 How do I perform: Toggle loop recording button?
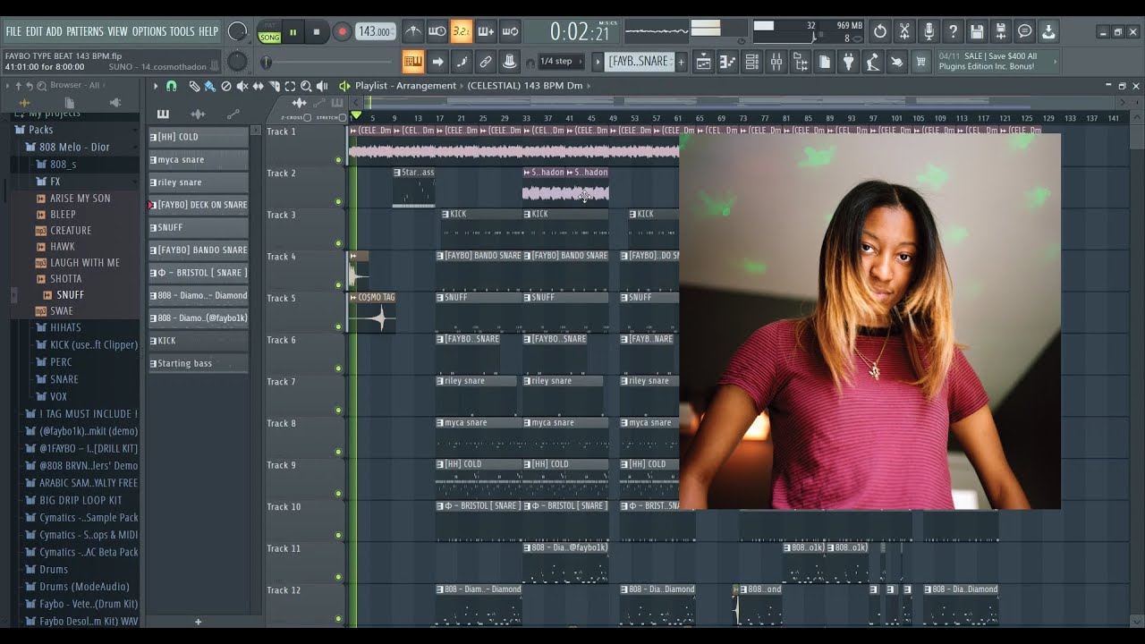point(510,31)
